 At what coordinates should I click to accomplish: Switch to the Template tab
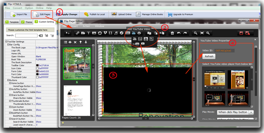click(x=12, y=22)
